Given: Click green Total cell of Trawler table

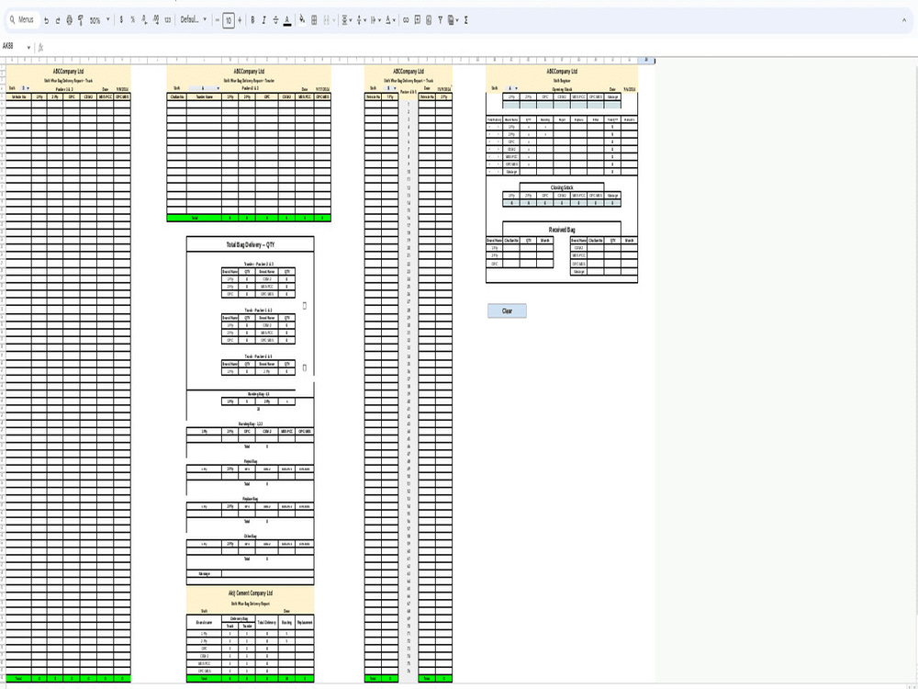Looking at the screenshot, I should click(195, 218).
